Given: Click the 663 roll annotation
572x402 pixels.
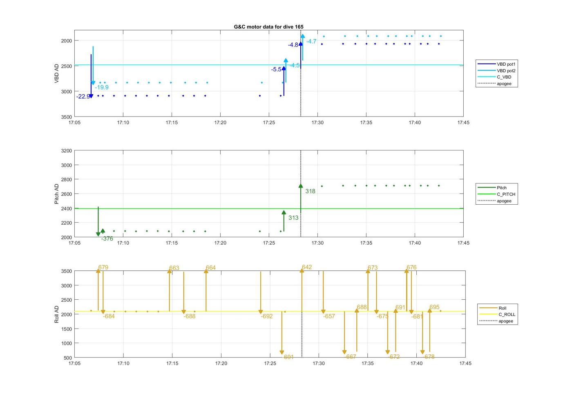Looking at the screenshot, I should (x=174, y=268).
